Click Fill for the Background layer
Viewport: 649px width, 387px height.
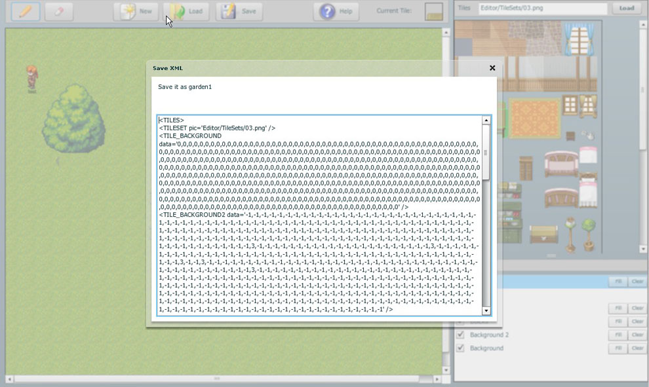[x=617, y=348]
